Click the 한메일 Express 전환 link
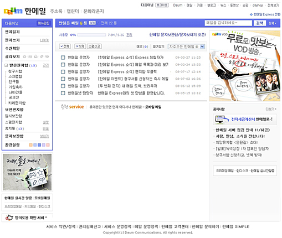Screen dimensions: 282x238 (x=267, y=14)
